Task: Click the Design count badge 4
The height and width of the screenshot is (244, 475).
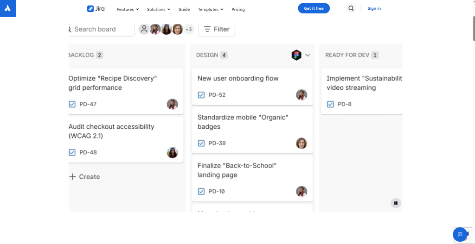Action: click(x=224, y=55)
